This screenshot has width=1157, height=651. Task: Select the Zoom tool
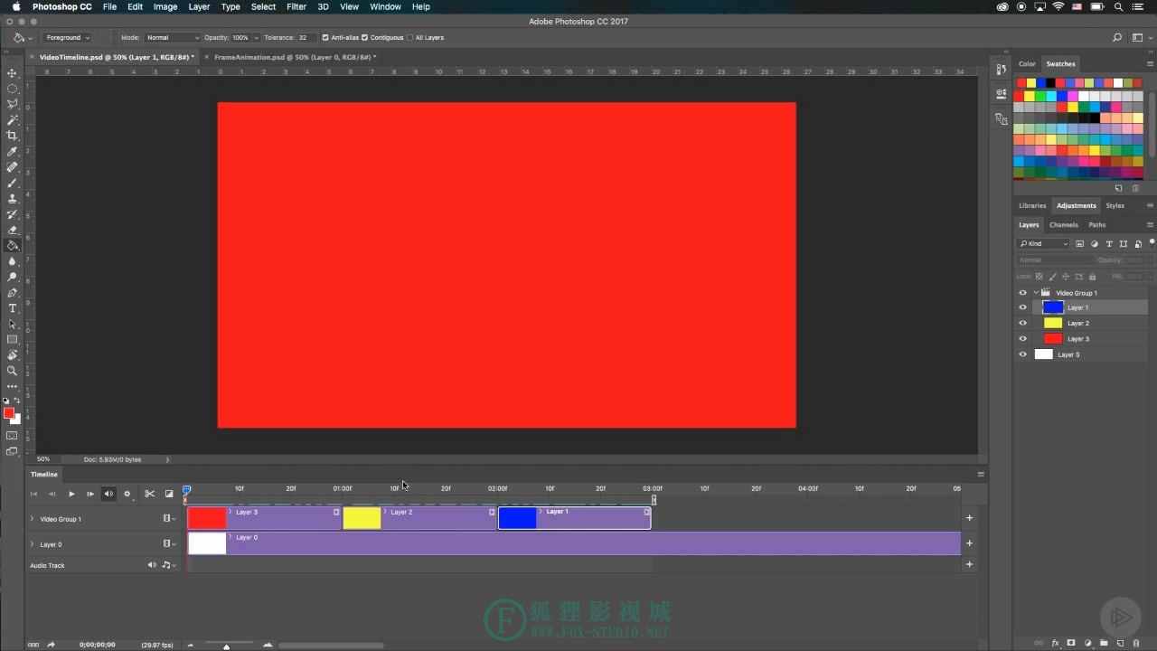pyautogui.click(x=13, y=371)
